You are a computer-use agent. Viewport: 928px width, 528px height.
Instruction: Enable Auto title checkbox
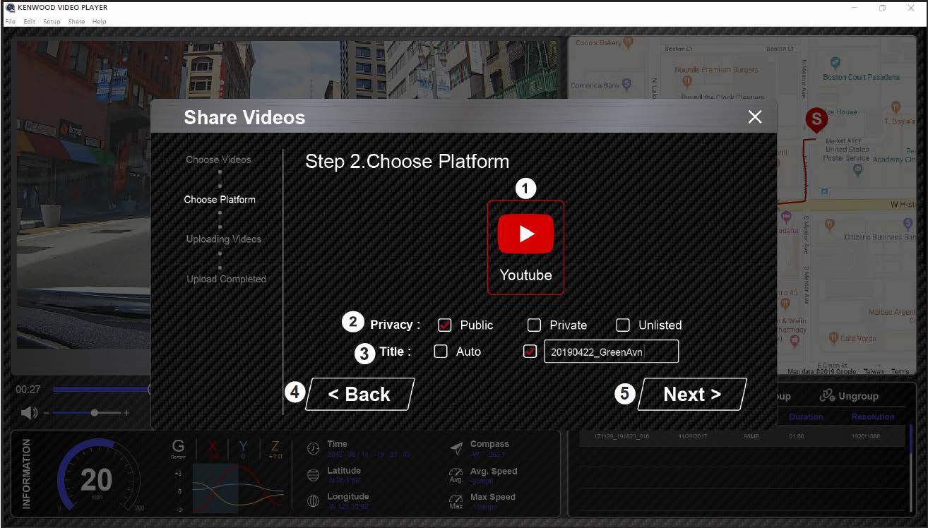click(441, 352)
